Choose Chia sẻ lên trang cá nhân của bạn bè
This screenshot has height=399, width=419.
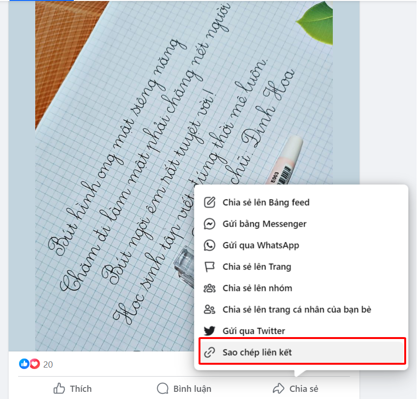[302, 309]
